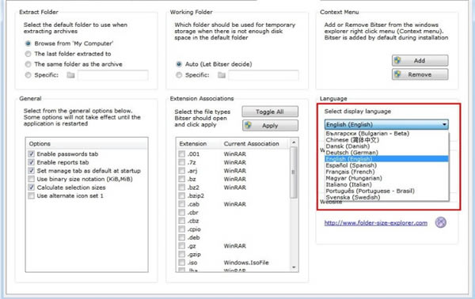Choose Dansk (Danish) language
The image size is (475, 299).
(x=386, y=146)
